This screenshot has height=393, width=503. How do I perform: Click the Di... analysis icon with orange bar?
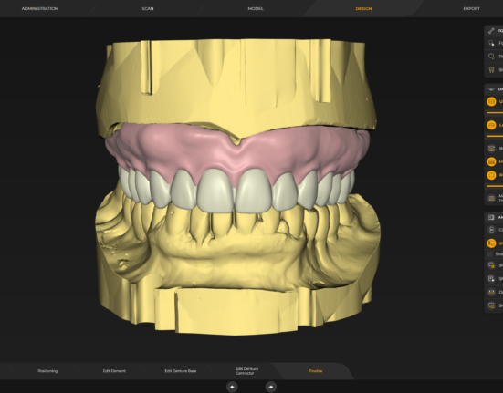tap(491, 292)
